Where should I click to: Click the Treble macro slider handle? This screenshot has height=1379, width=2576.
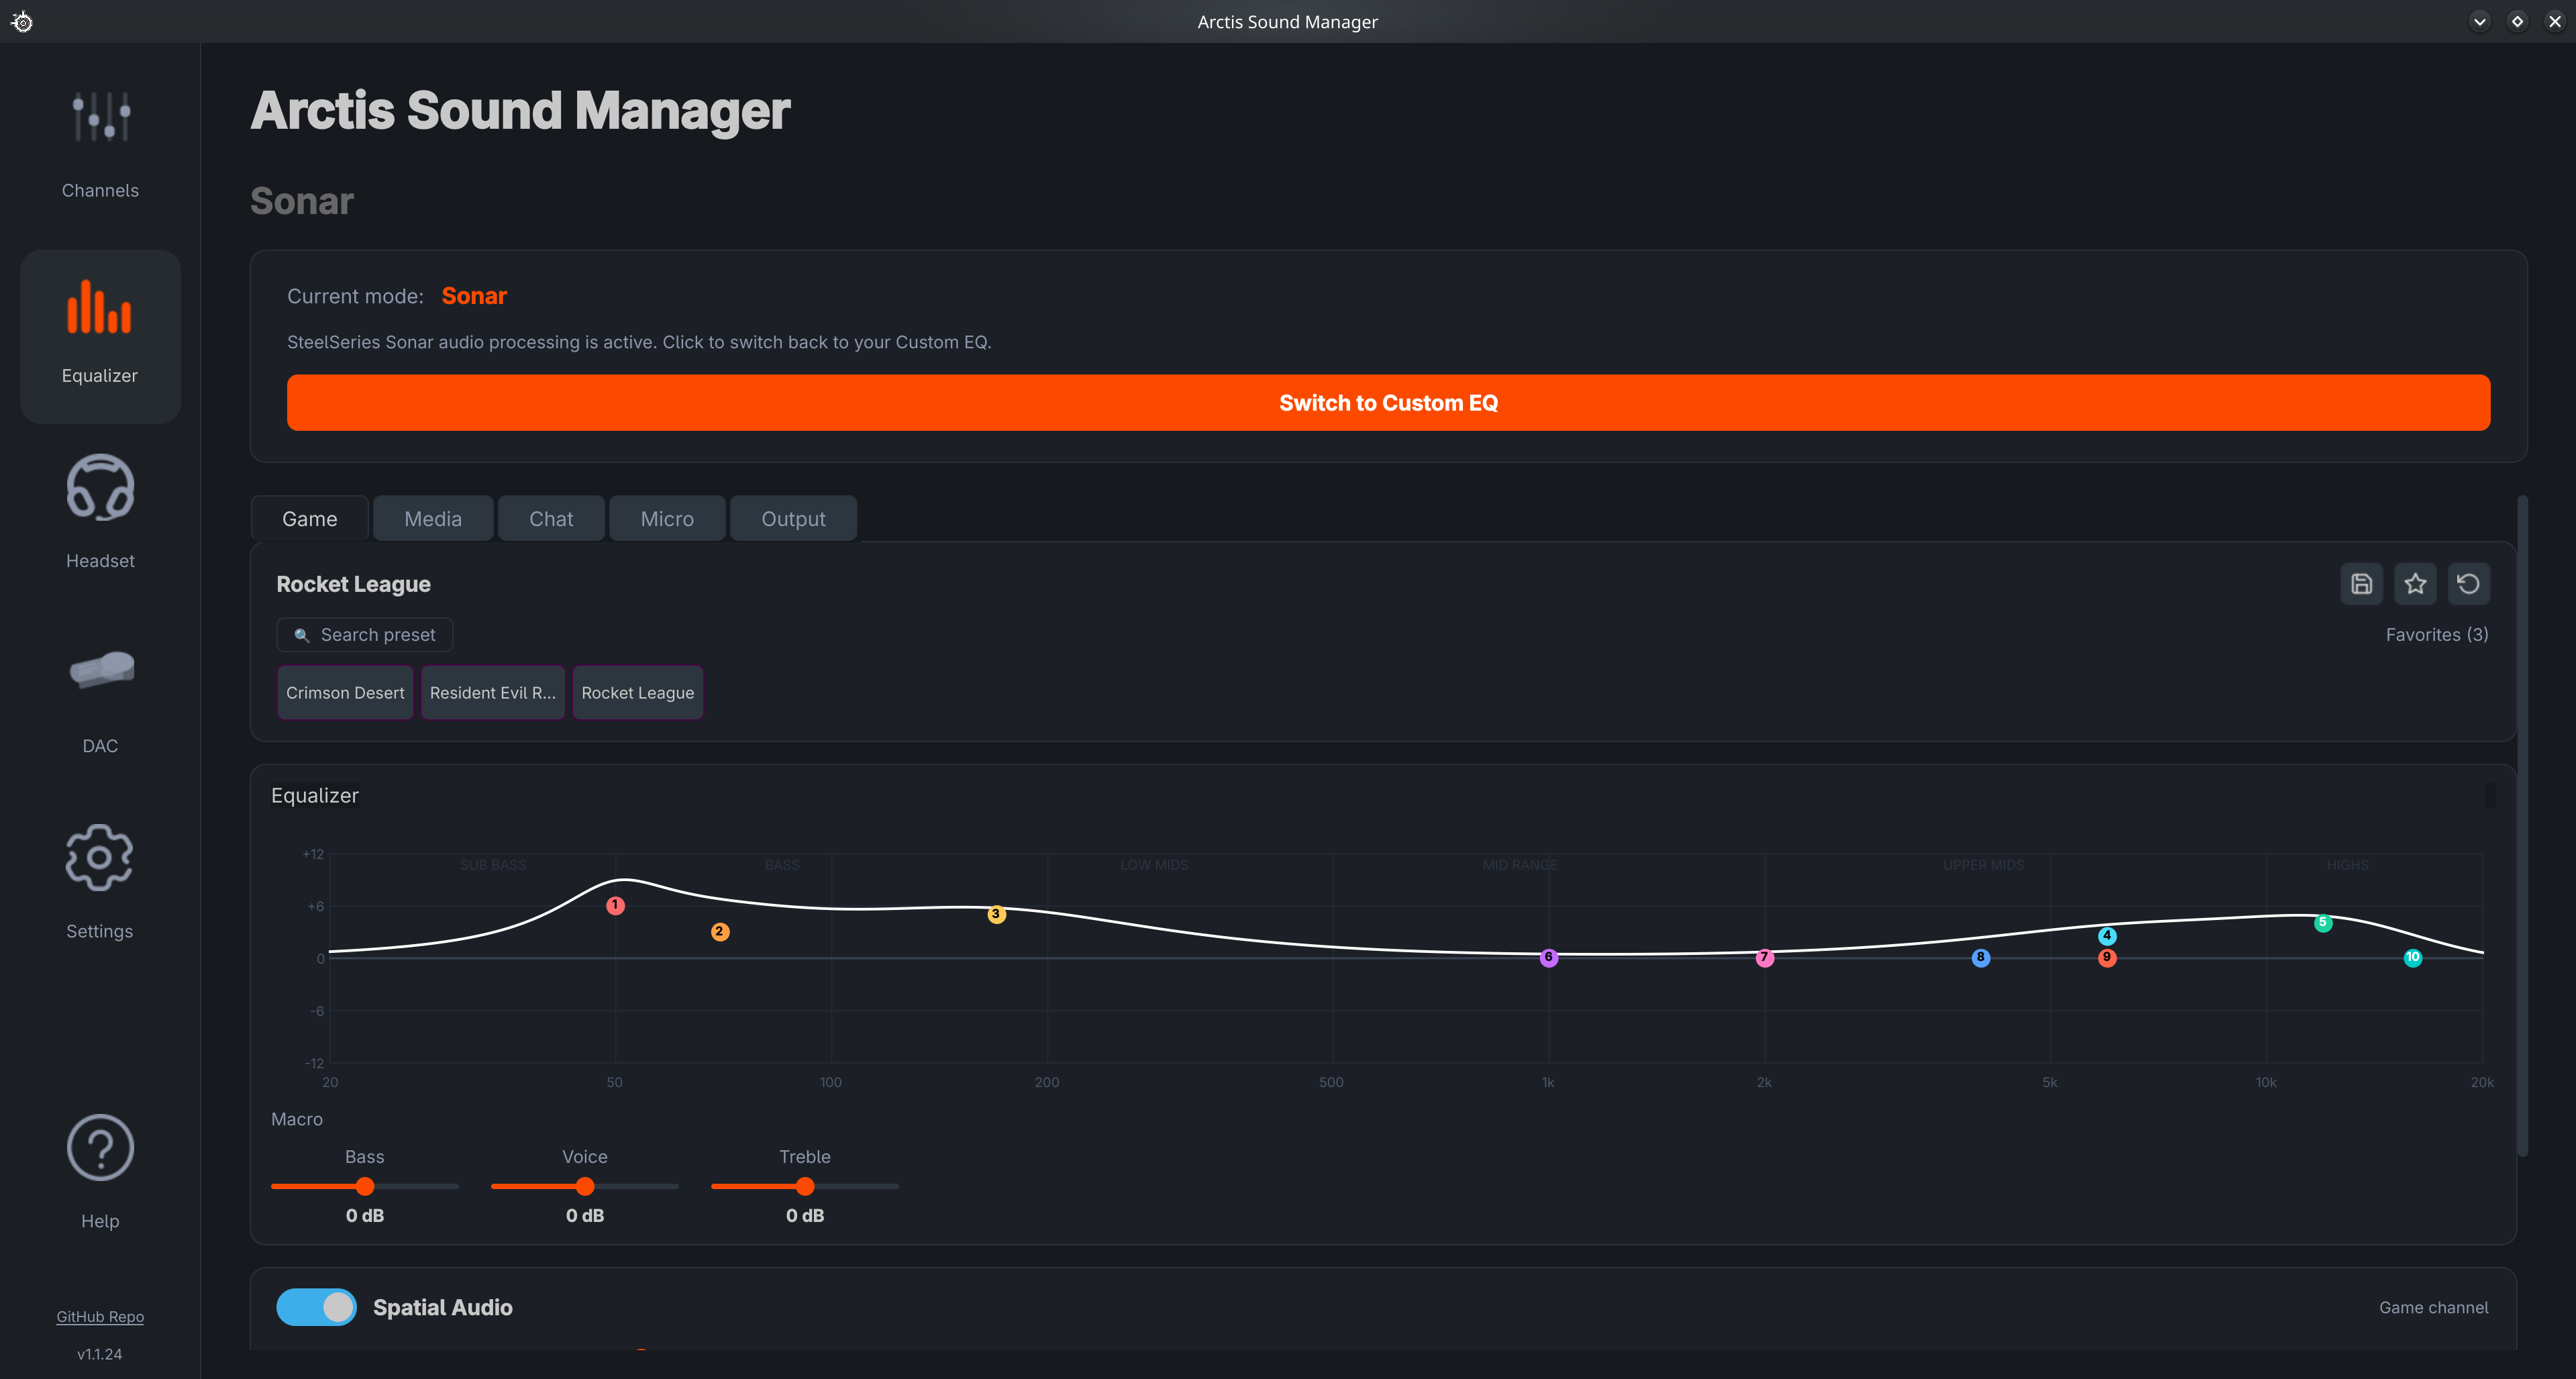[x=805, y=1187]
